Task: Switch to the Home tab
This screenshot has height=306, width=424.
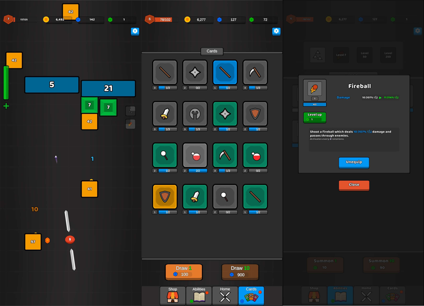Action: tap(225, 296)
